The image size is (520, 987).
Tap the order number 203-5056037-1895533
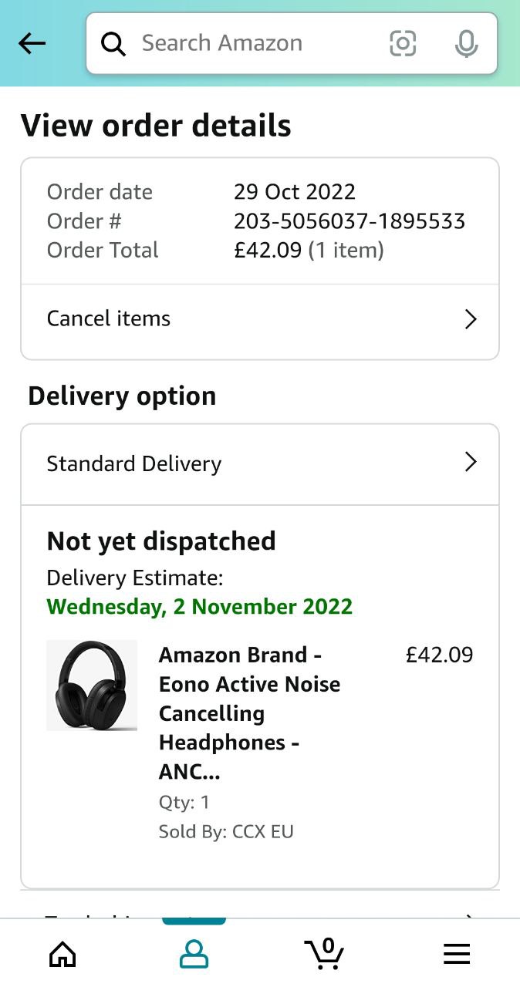[349, 221]
